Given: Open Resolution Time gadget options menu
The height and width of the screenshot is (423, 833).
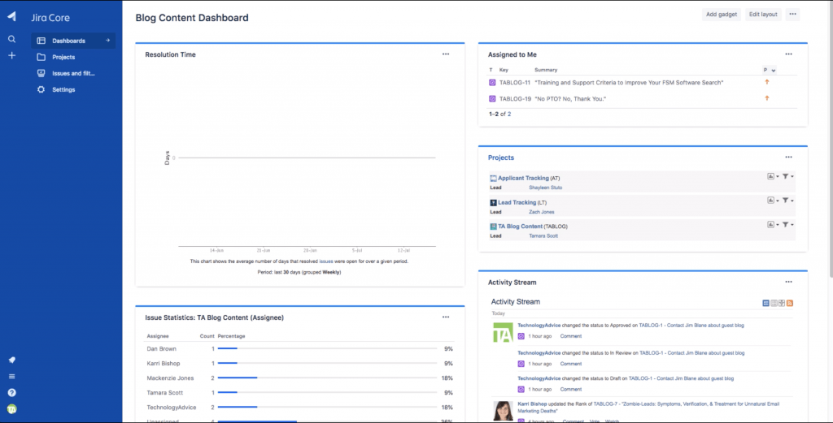Looking at the screenshot, I should (446, 54).
